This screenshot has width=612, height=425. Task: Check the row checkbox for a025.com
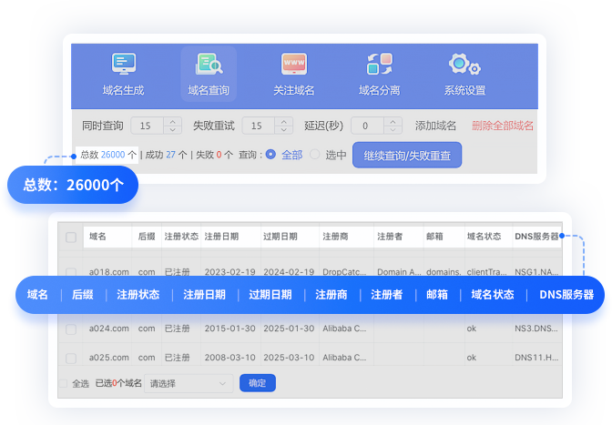(71, 358)
